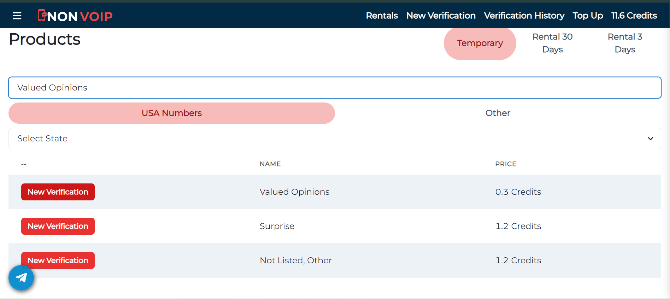The image size is (670, 299).
Task: Open the hamburger menu icon
Action: click(x=17, y=16)
